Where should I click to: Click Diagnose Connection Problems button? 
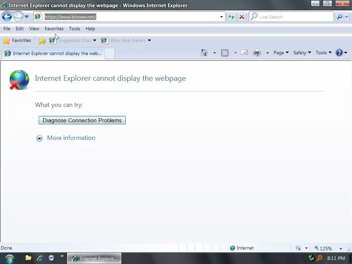(x=82, y=120)
